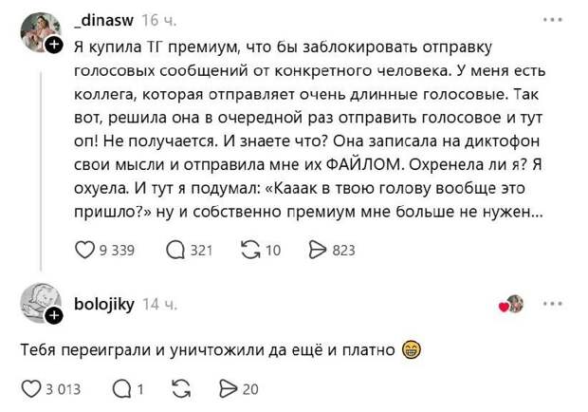Open the comment icon on bolojiky reply
This screenshot has height=412, width=588.
coord(121,388)
